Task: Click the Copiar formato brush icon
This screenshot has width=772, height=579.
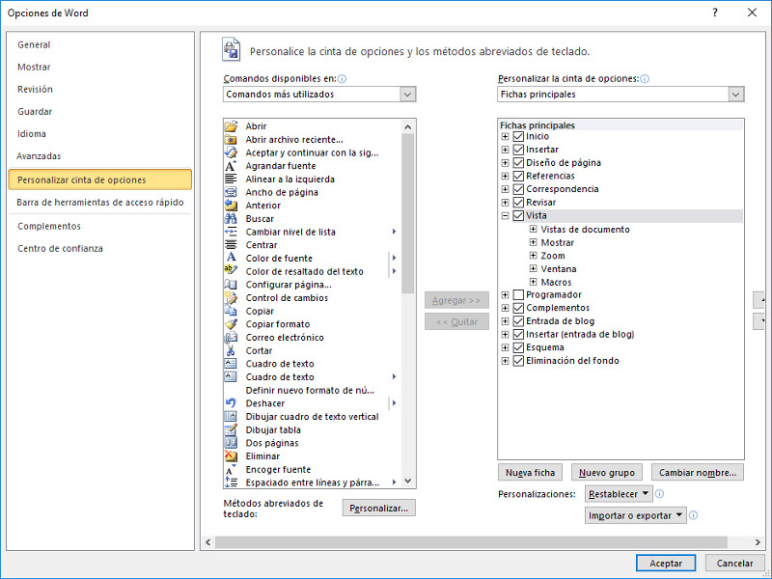Action: pyautogui.click(x=231, y=324)
